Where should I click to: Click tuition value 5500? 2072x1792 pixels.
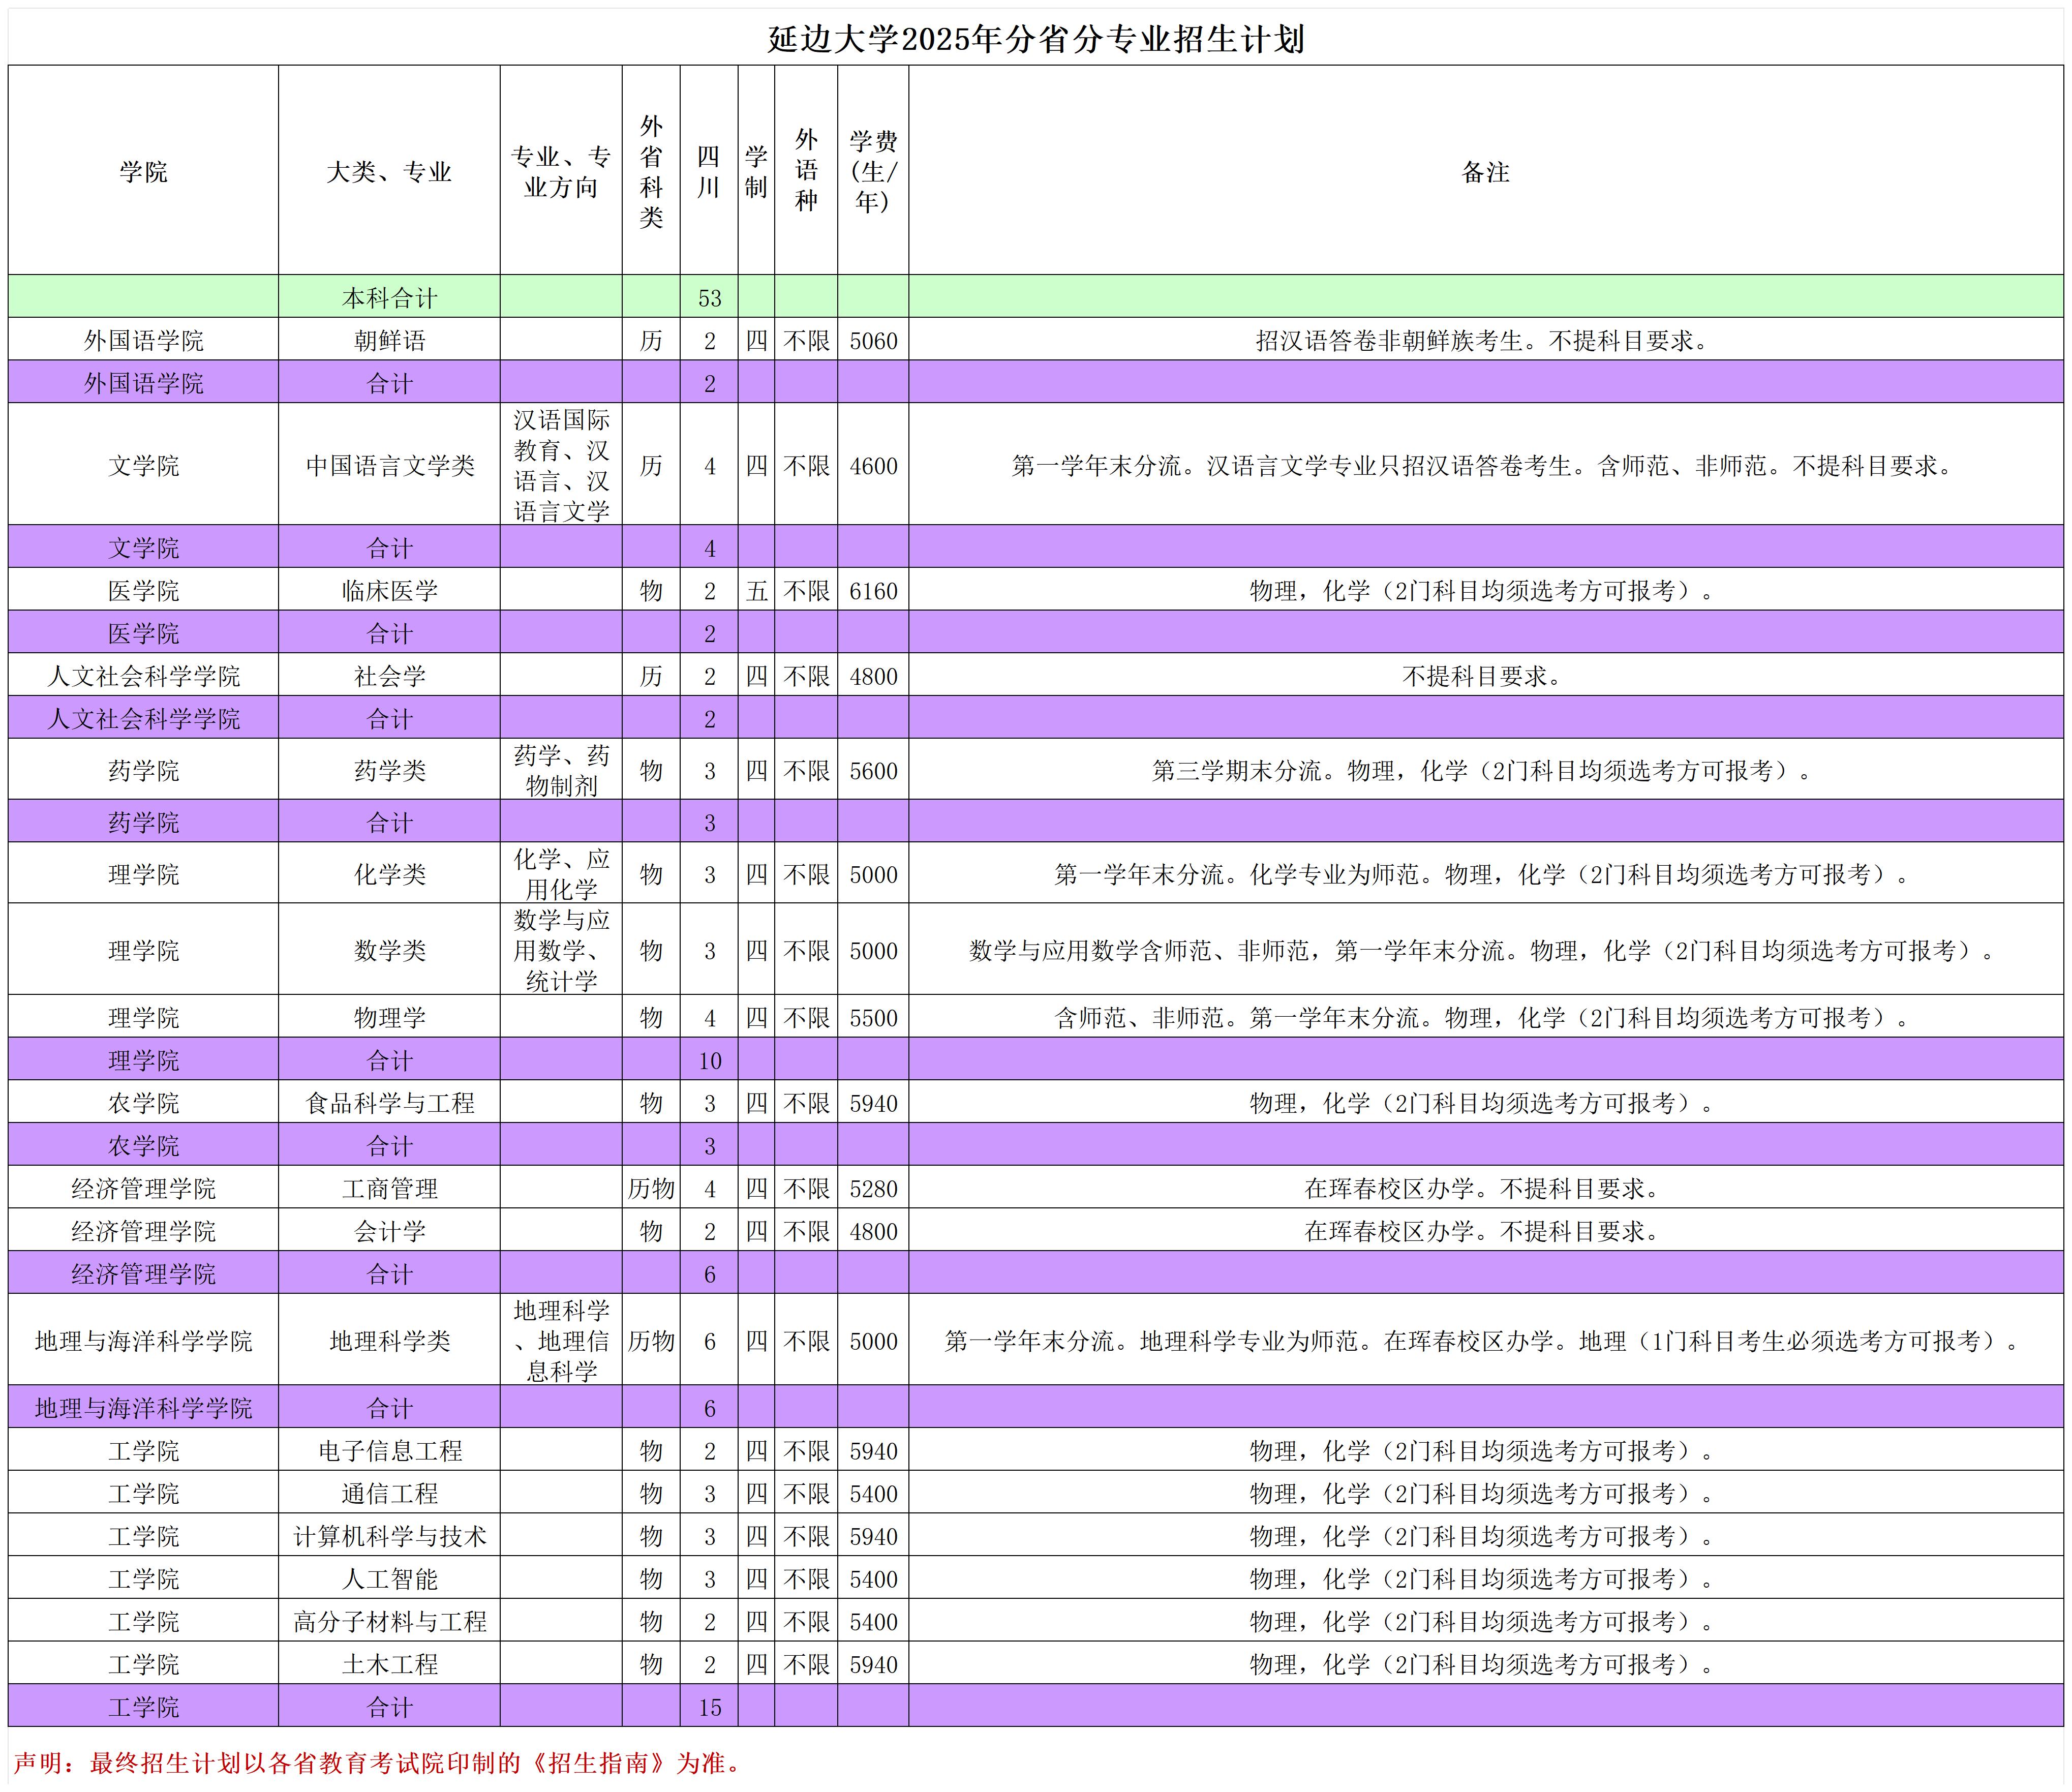point(873,1018)
